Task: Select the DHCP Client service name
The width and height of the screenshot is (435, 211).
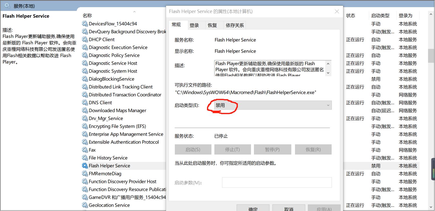Action: coord(101,40)
